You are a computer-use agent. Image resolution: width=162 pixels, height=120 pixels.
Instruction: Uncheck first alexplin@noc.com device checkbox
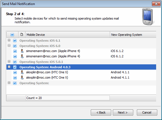click(15, 72)
